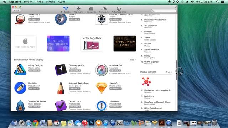Viewport: 228px width, 128px height.
Task: Open the Better Together banner
Action: [92, 43]
